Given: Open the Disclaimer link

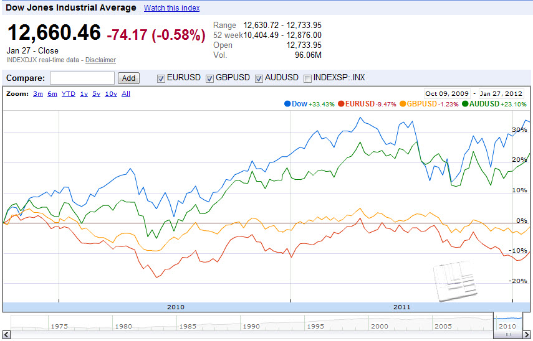Looking at the screenshot, I should 100,60.
